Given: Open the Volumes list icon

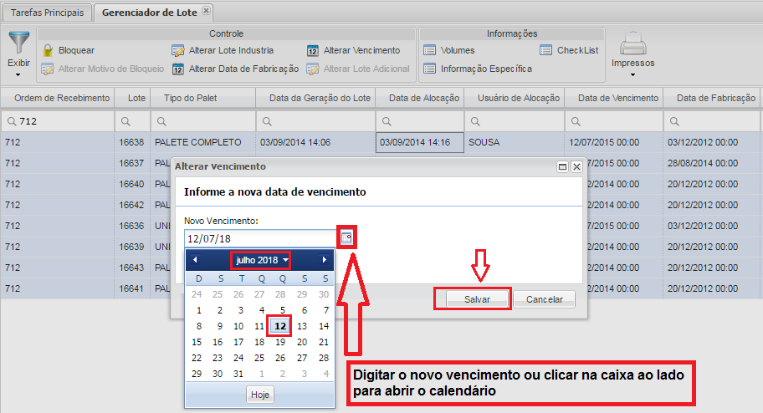Looking at the screenshot, I should click(429, 50).
